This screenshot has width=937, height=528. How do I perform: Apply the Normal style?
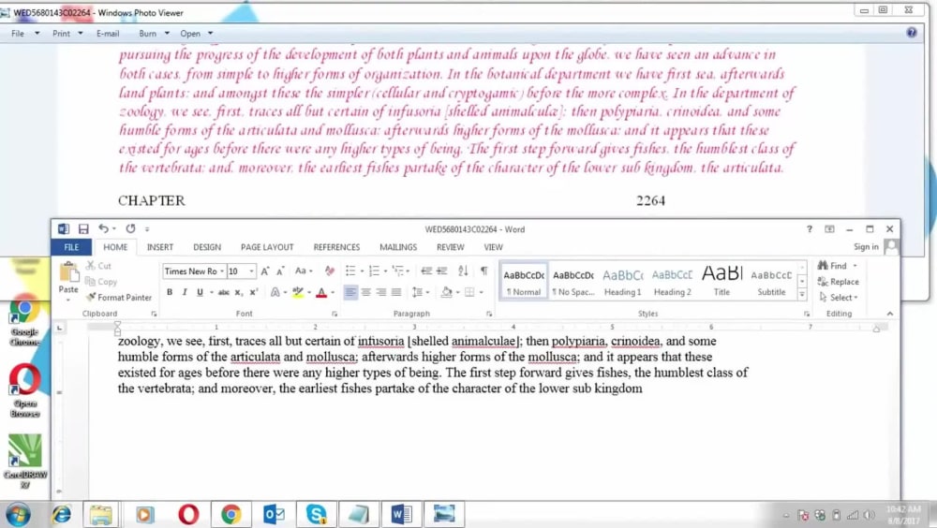[x=524, y=282]
